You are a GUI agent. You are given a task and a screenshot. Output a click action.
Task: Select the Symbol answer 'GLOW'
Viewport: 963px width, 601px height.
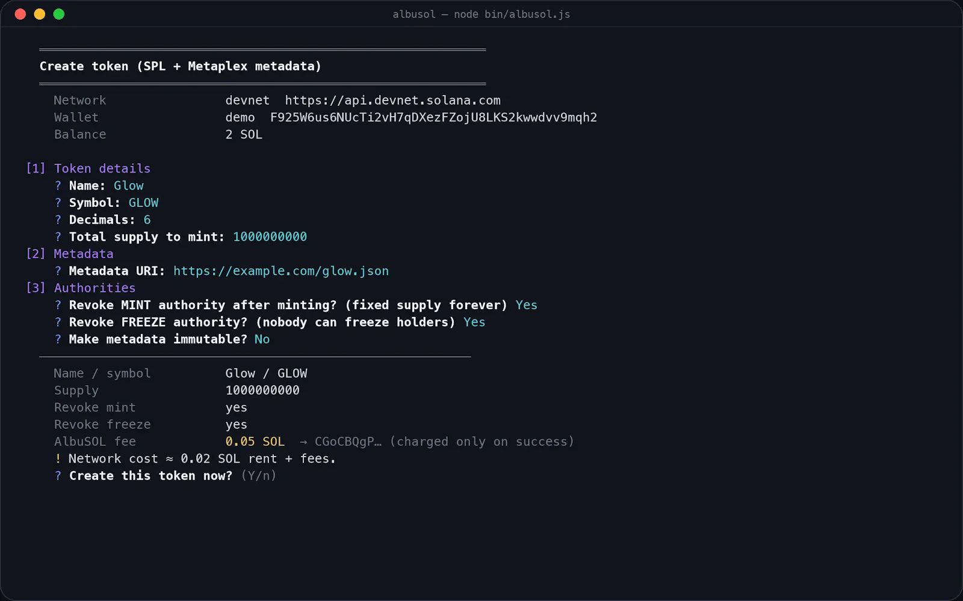(143, 203)
